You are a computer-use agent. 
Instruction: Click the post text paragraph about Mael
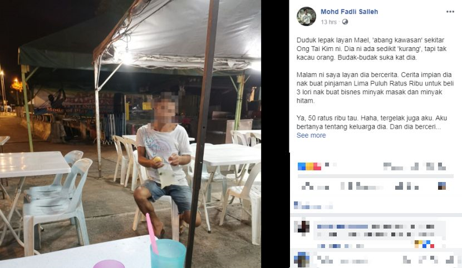pyautogui.click(x=371, y=49)
